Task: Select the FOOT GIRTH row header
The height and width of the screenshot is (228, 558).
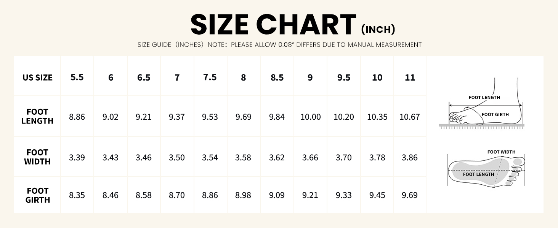Action: [37, 195]
